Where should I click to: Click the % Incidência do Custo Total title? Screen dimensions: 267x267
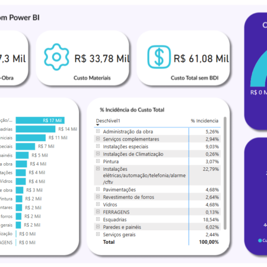132,110
